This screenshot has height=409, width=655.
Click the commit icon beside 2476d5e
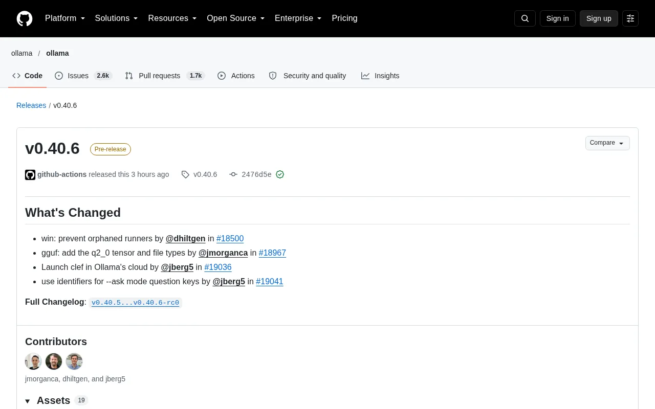coord(233,174)
